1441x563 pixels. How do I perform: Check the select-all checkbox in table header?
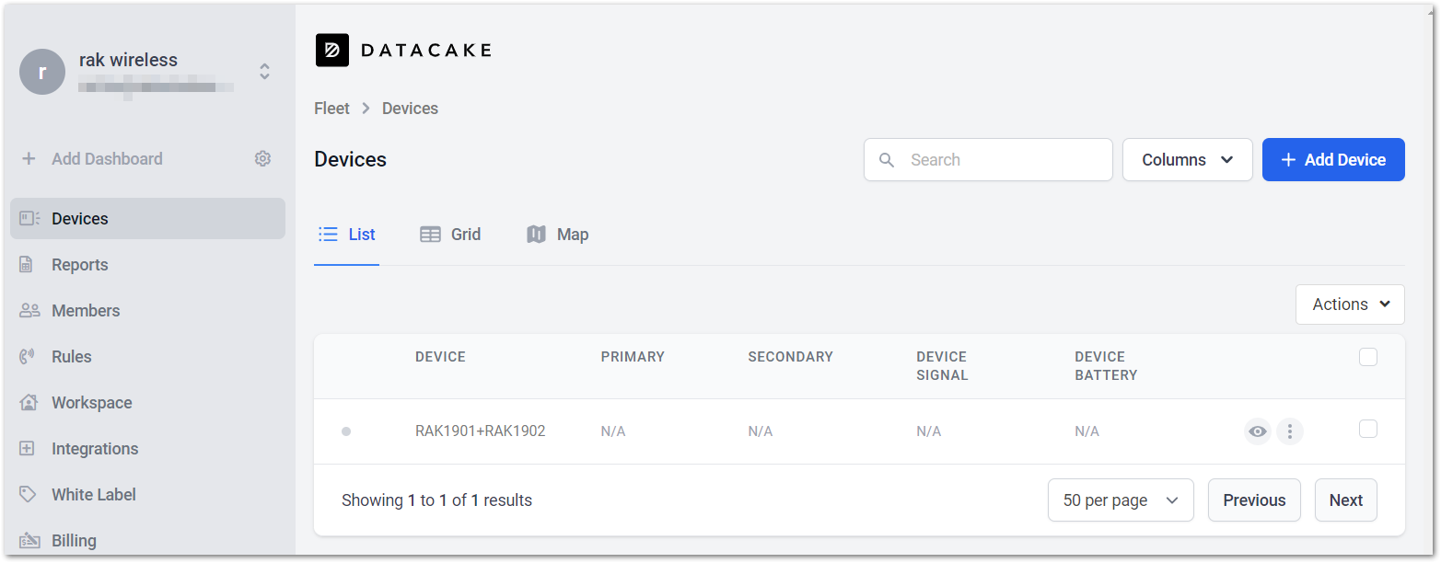tap(1368, 357)
